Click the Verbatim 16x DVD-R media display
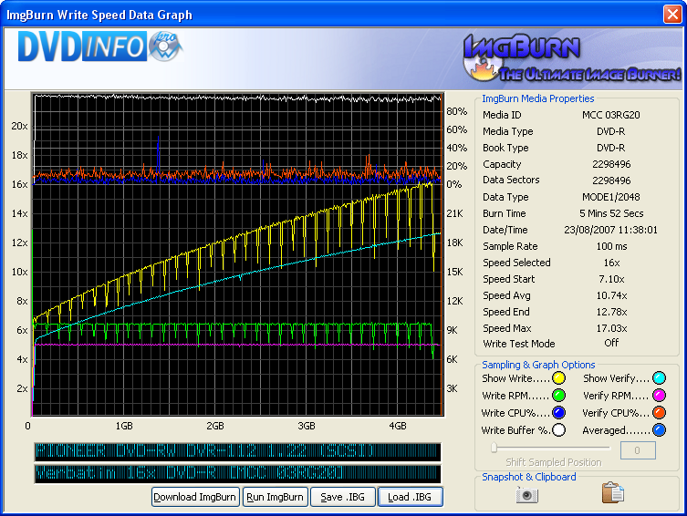The height and width of the screenshot is (516, 687). [238, 473]
